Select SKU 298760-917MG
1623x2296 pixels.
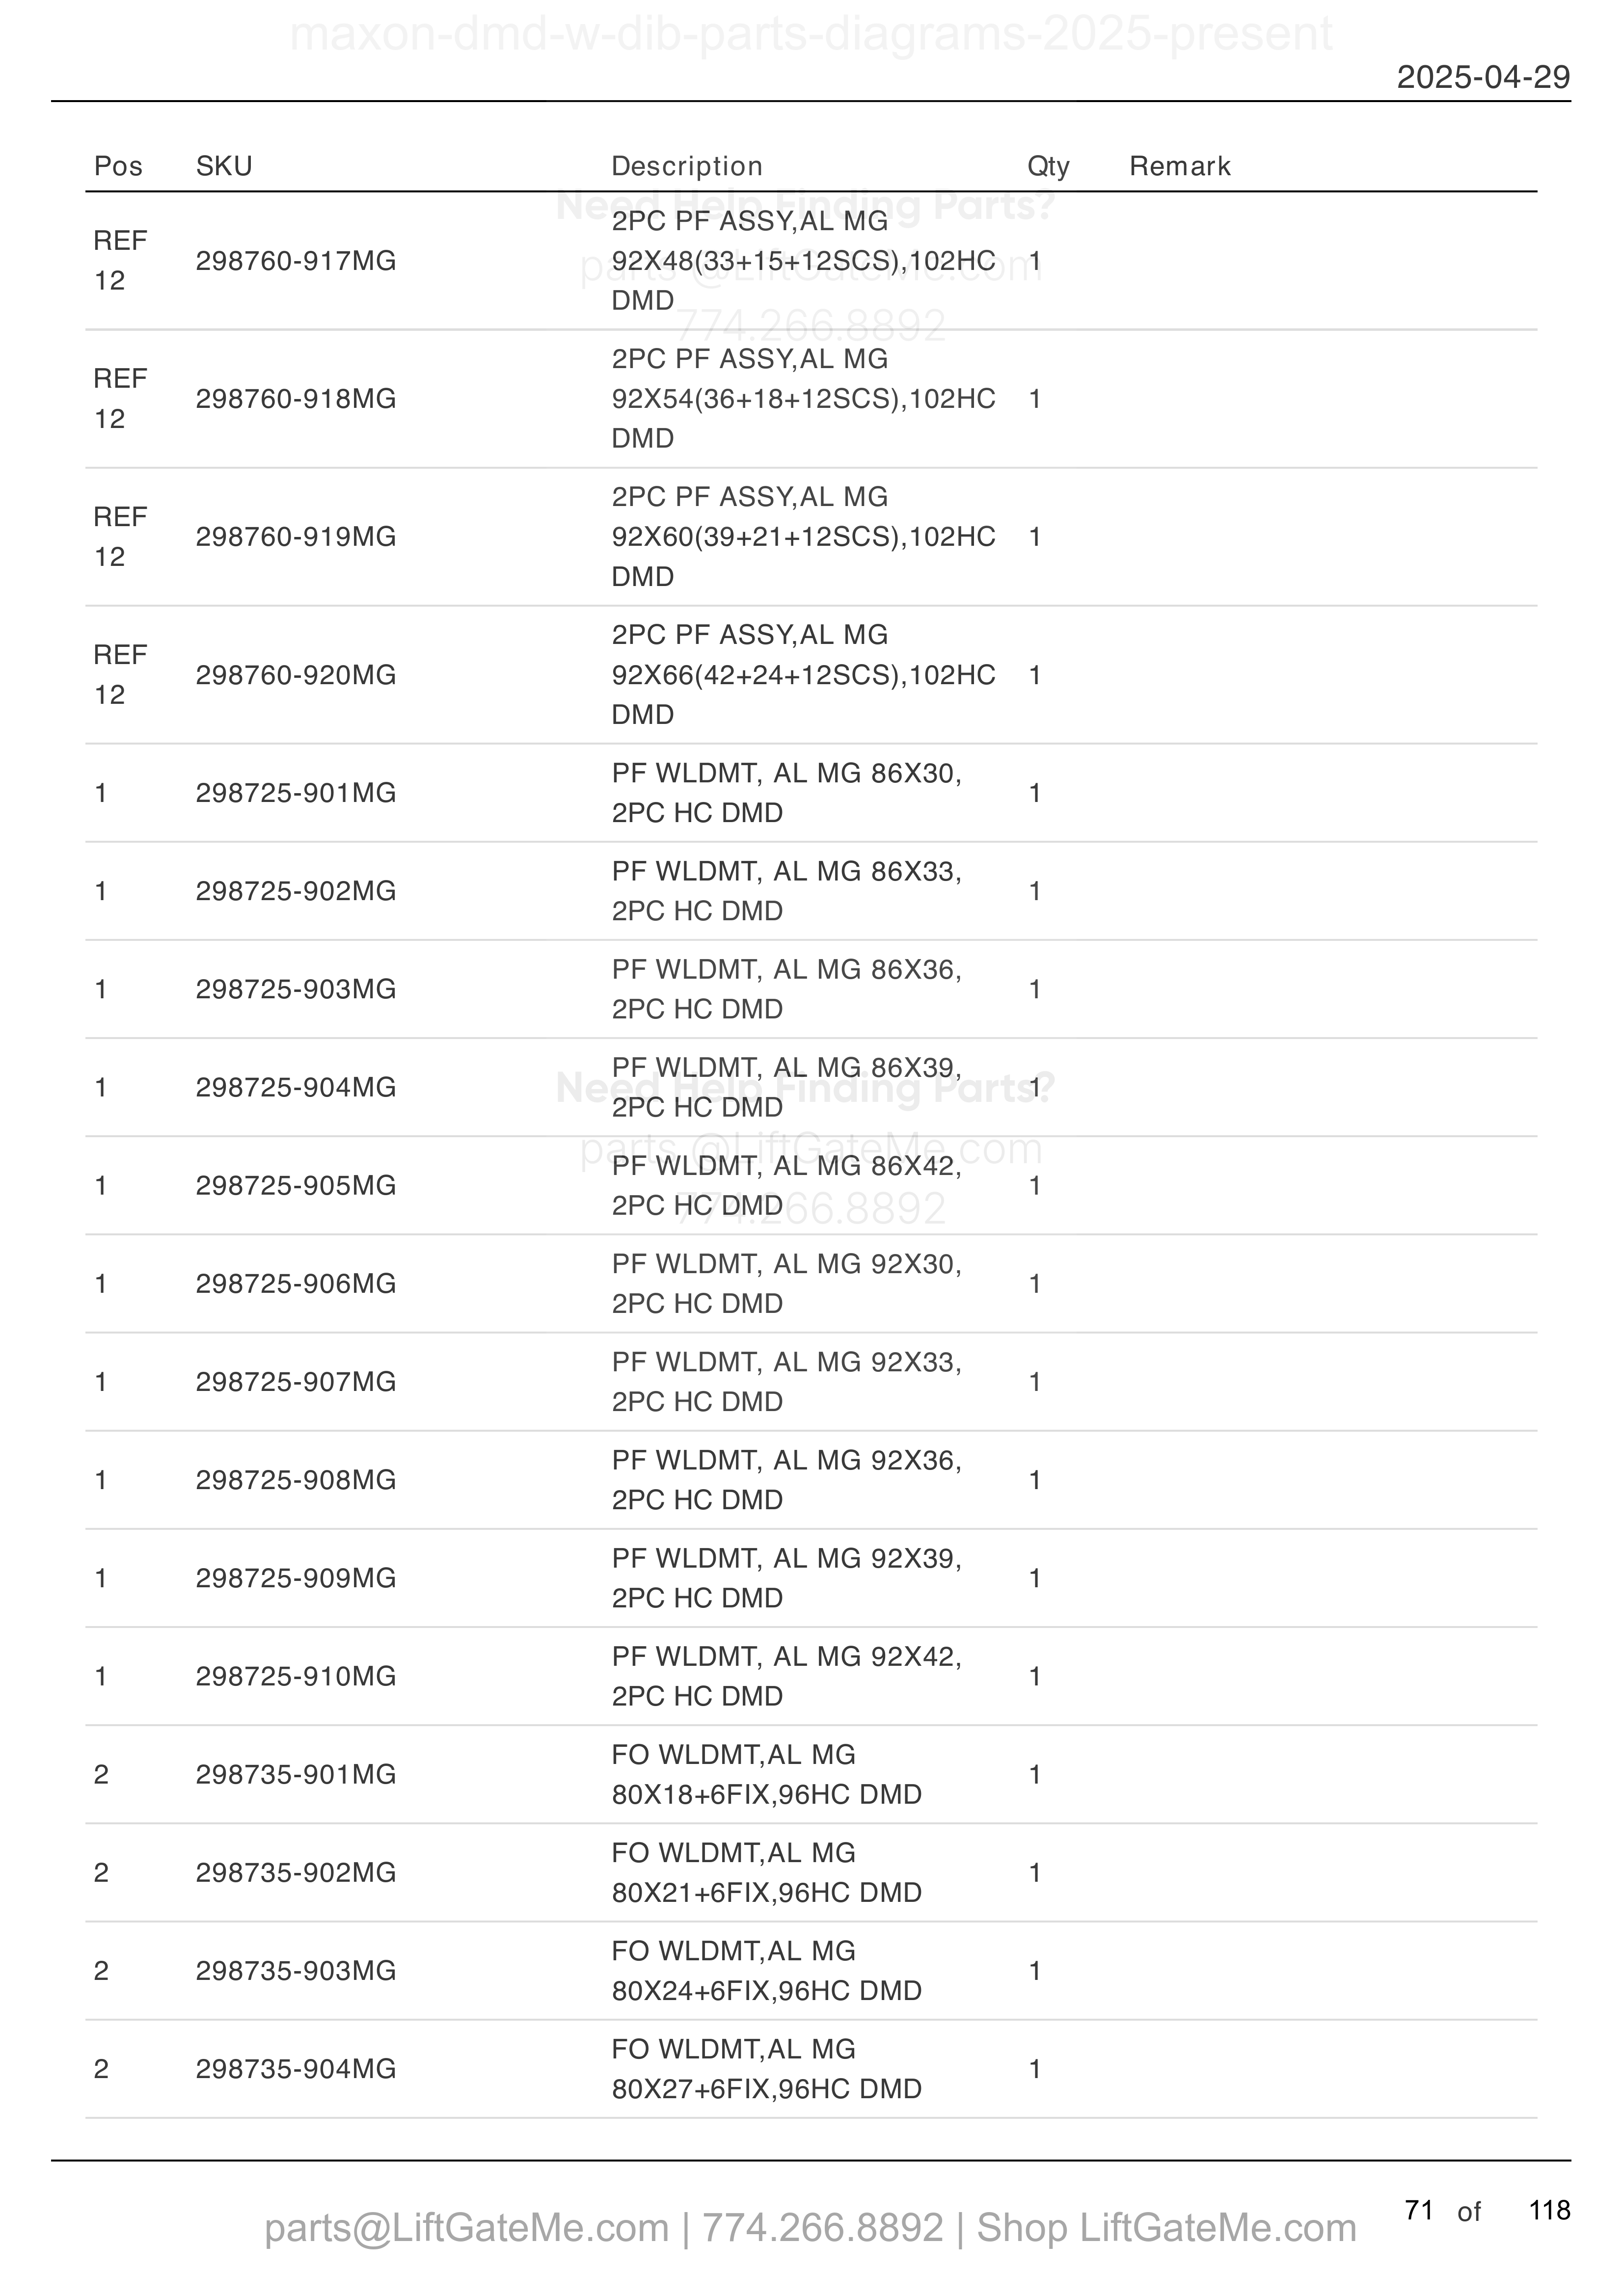tap(296, 261)
